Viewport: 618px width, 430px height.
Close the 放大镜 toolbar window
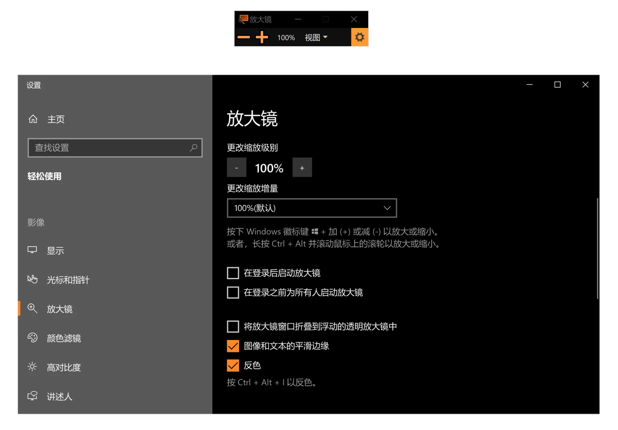[x=354, y=19]
